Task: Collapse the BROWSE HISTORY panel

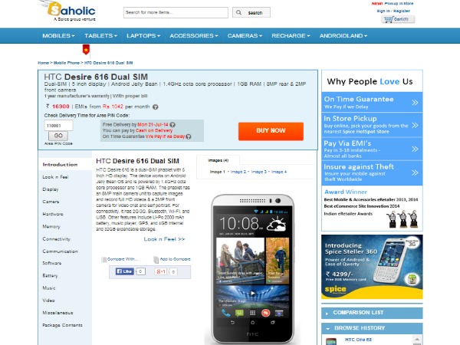Action: tap(328, 329)
